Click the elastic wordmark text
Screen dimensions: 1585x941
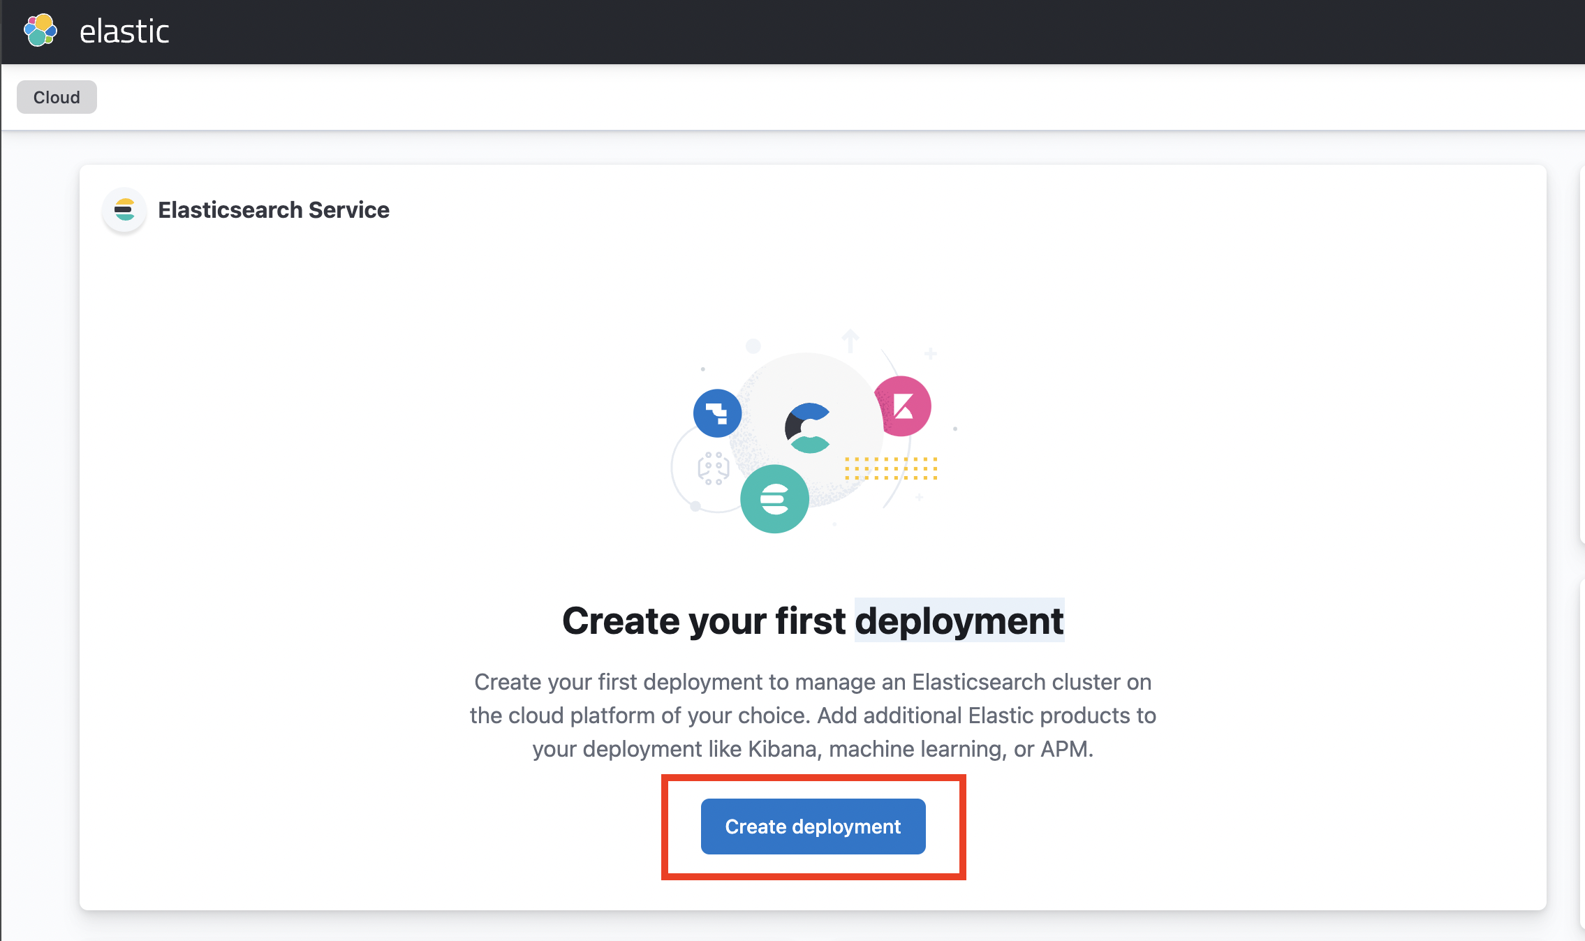[x=124, y=31]
